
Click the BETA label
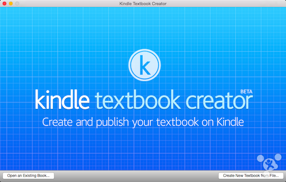click(x=246, y=92)
